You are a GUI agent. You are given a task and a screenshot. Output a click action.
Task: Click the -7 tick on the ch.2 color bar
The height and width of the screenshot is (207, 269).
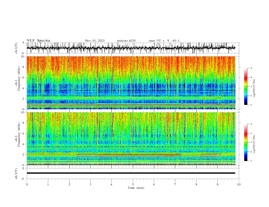[250, 161]
